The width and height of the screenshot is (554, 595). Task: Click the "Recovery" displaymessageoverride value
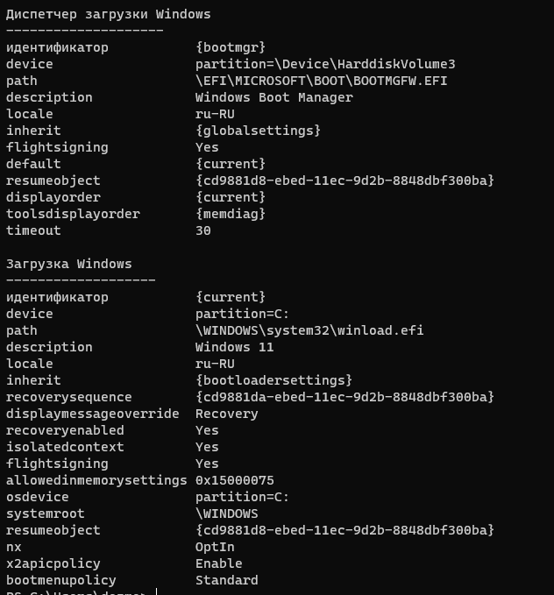point(226,414)
